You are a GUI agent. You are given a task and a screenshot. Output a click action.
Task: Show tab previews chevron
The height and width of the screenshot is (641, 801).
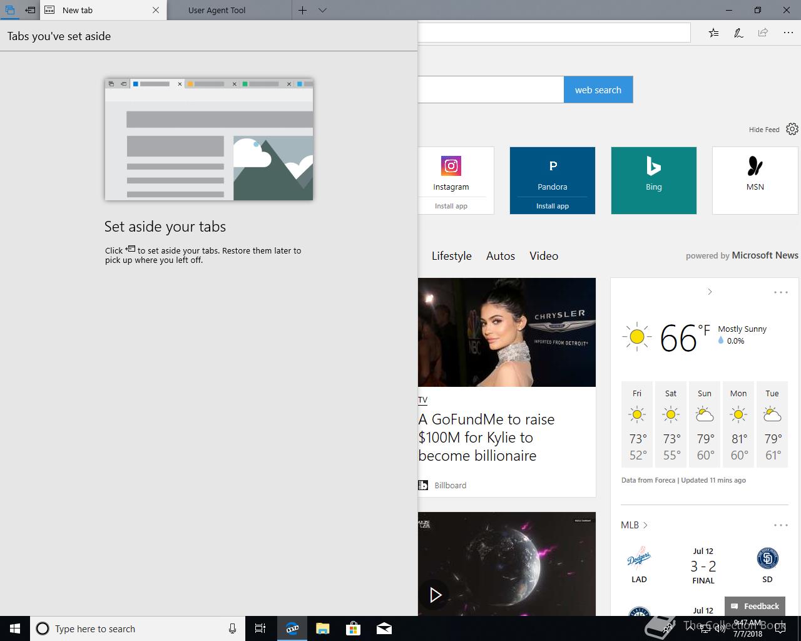[322, 10]
